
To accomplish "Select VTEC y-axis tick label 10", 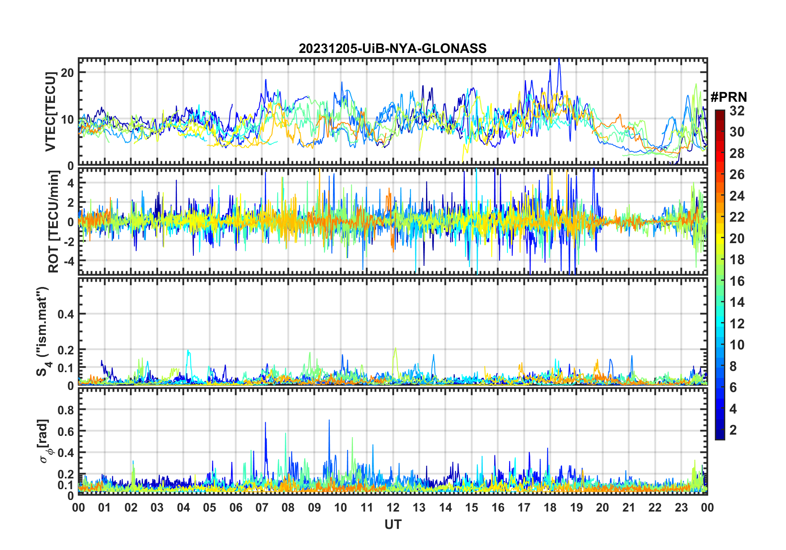I will 68,119.
